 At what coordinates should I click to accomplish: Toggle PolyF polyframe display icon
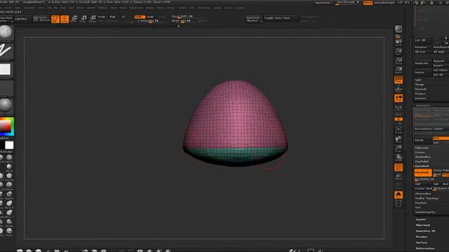click(x=398, y=167)
